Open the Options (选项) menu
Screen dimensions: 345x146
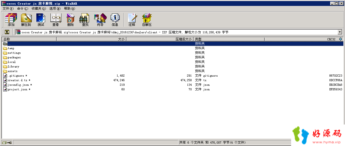click(55, 9)
